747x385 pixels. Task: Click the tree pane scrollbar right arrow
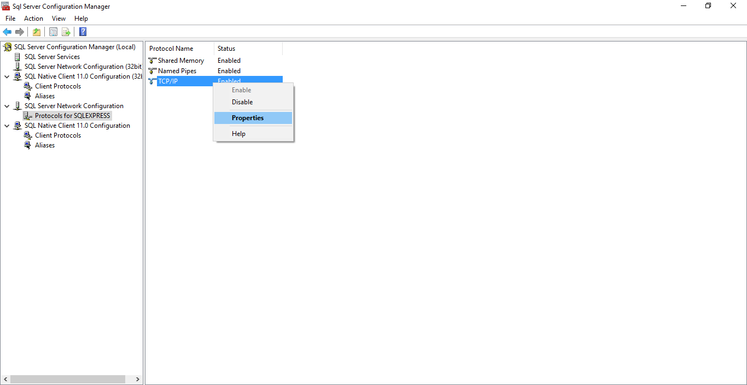[x=138, y=379]
